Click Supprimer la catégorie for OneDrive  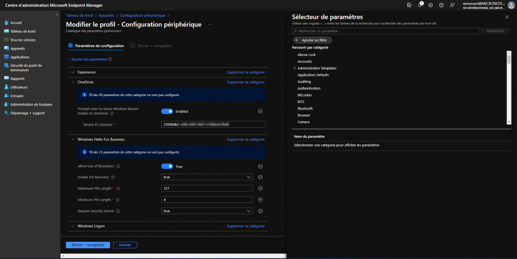pos(245,82)
